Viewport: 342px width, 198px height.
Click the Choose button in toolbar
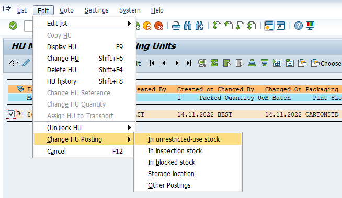pyautogui.click(x=326, y=63)
